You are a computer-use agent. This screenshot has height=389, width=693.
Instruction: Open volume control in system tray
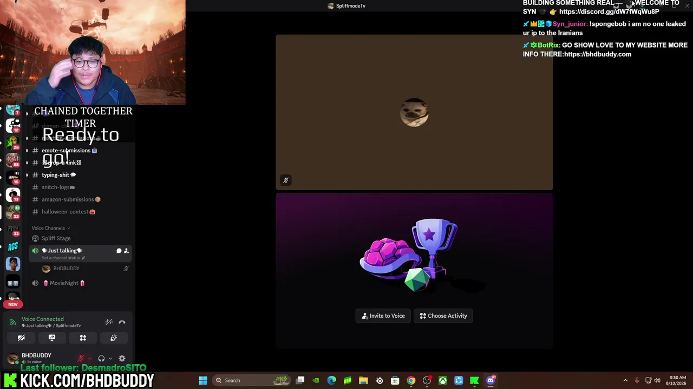click(657, 380)
